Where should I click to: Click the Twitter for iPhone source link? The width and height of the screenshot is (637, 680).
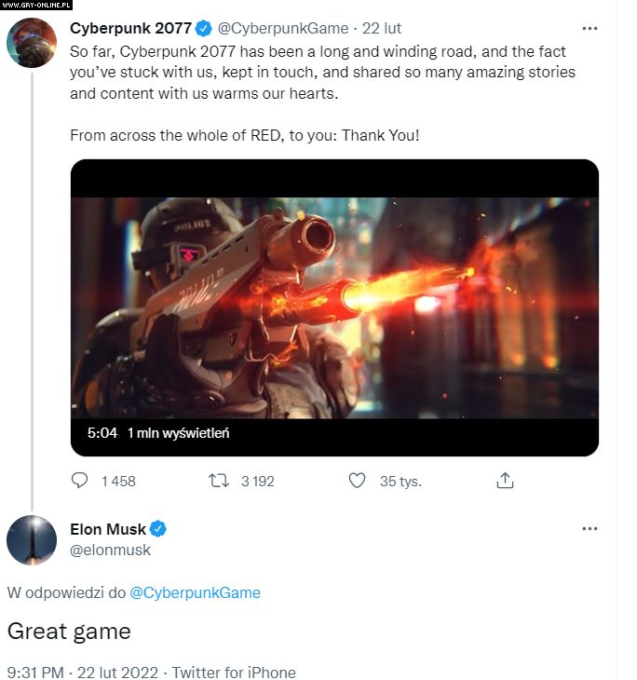click(234, 672)
